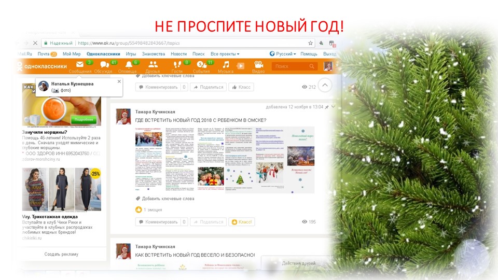Open Notifications (Оповещения) bell icon
The width and height of the screenshot is (498, 280).
[129, 65]
